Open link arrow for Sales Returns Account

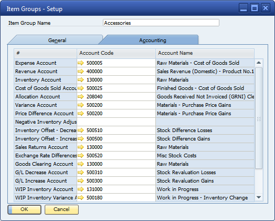pos(81,147)
